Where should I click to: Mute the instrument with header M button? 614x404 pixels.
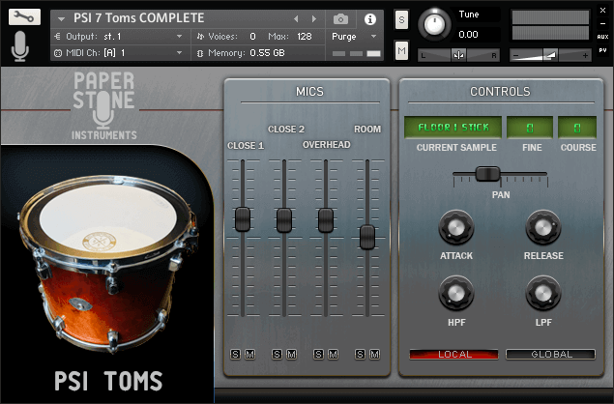click(x=401, y=50)
